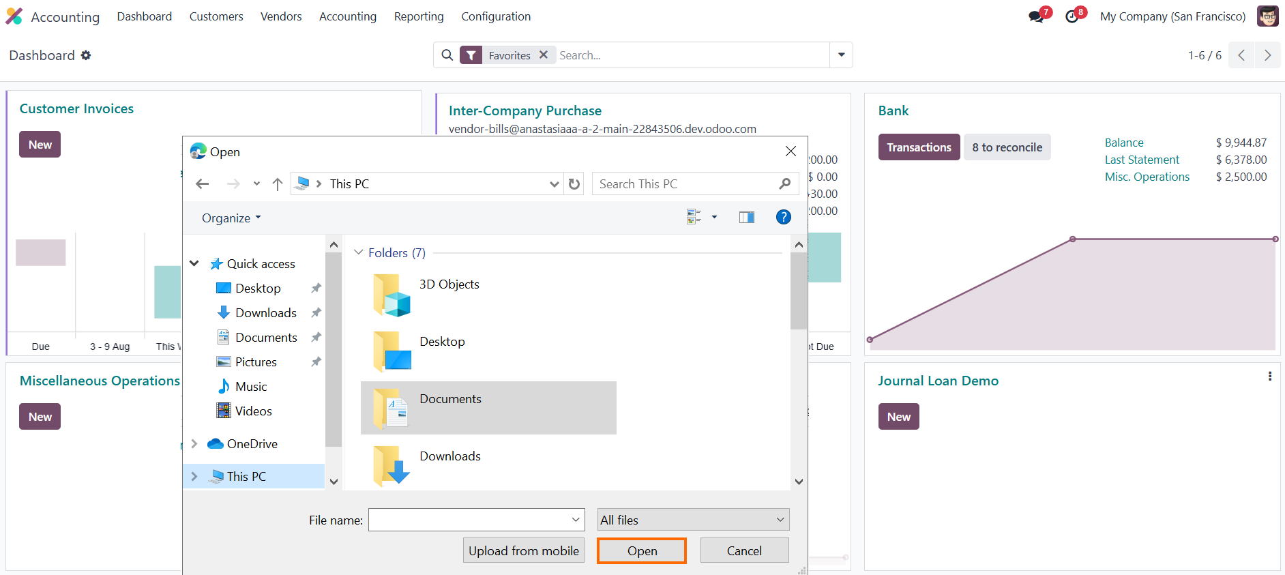This screenshot has height=575, width=1285.
Task: Click the Dashboard settings gear icon
Action: [86, 55]
